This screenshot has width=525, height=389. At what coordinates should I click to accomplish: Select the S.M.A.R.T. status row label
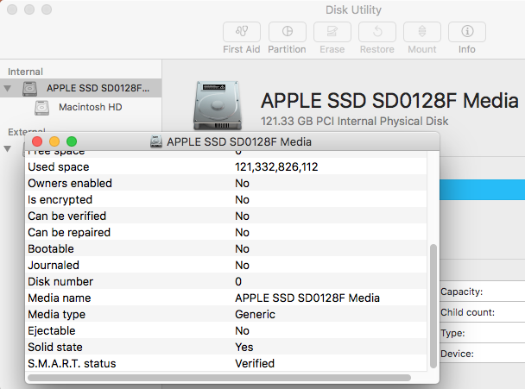[x=72, y=363]
